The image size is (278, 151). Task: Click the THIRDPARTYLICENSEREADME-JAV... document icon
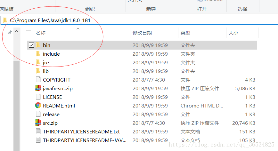(38, 140)
